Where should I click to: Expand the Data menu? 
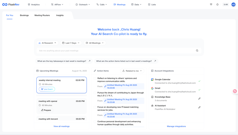point(136,4)
